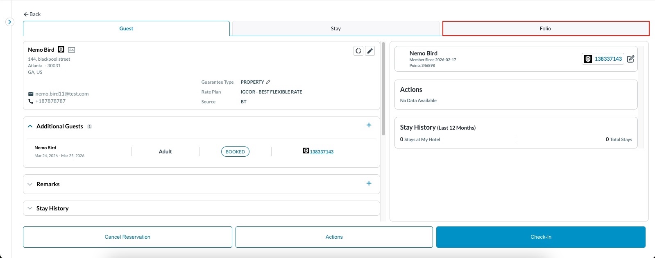Click the guest panel vertical scrollbar

pyautogui.click(x=383, y=89)
